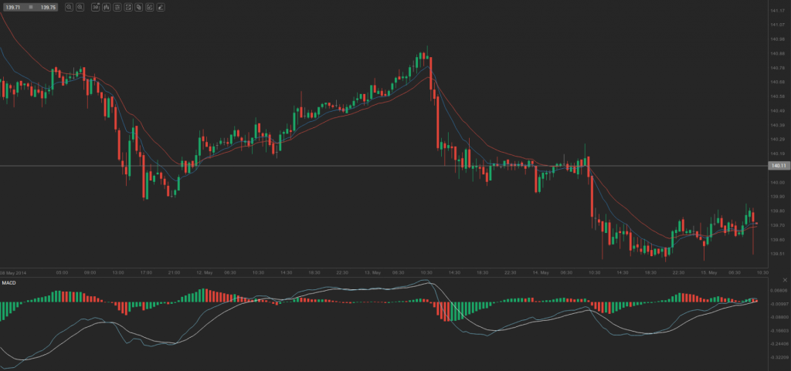Click the 141.17 price axis label

[777, 11]
